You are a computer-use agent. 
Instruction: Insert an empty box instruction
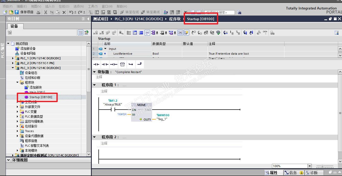(122, 64)
